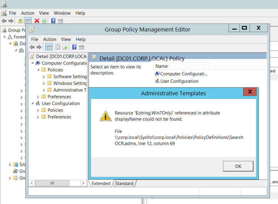Open the Action menu in the editor
The height and width of the screenshot is (204, 278).
pyautogui.click(x=49, y=39)
